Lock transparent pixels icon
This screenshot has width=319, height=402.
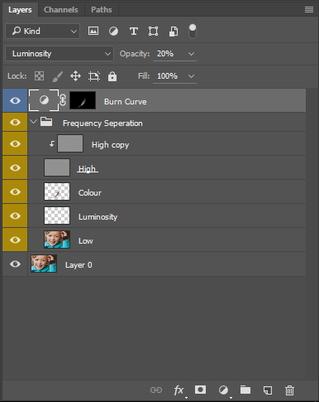(x=39, y=76)
